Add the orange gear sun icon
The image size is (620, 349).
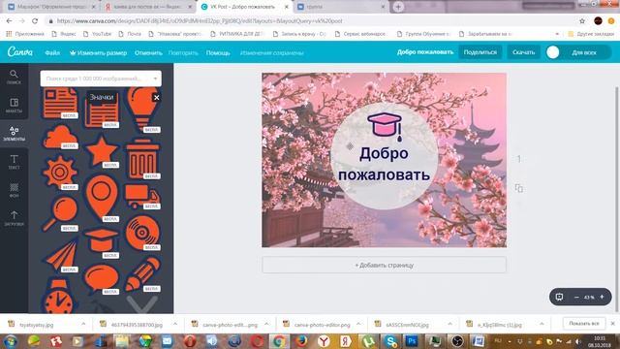[60, 173]
